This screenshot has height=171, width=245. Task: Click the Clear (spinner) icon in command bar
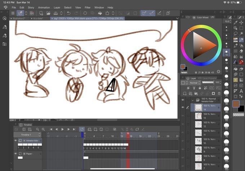point(85,13)
